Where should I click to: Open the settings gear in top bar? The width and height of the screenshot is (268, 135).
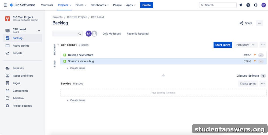[256, 5]
